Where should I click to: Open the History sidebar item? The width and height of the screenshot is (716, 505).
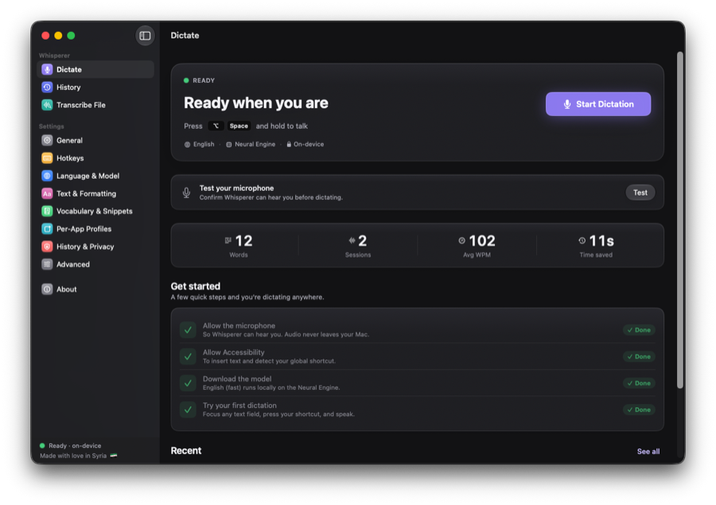click(95, 87)
